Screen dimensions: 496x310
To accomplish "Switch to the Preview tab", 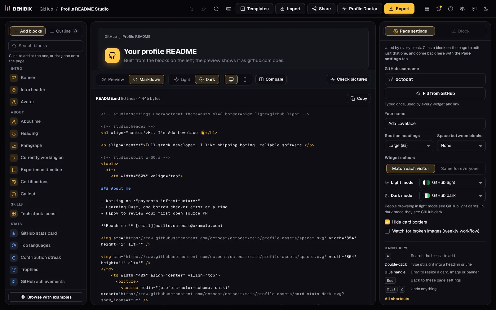I will tap(113, 79).
